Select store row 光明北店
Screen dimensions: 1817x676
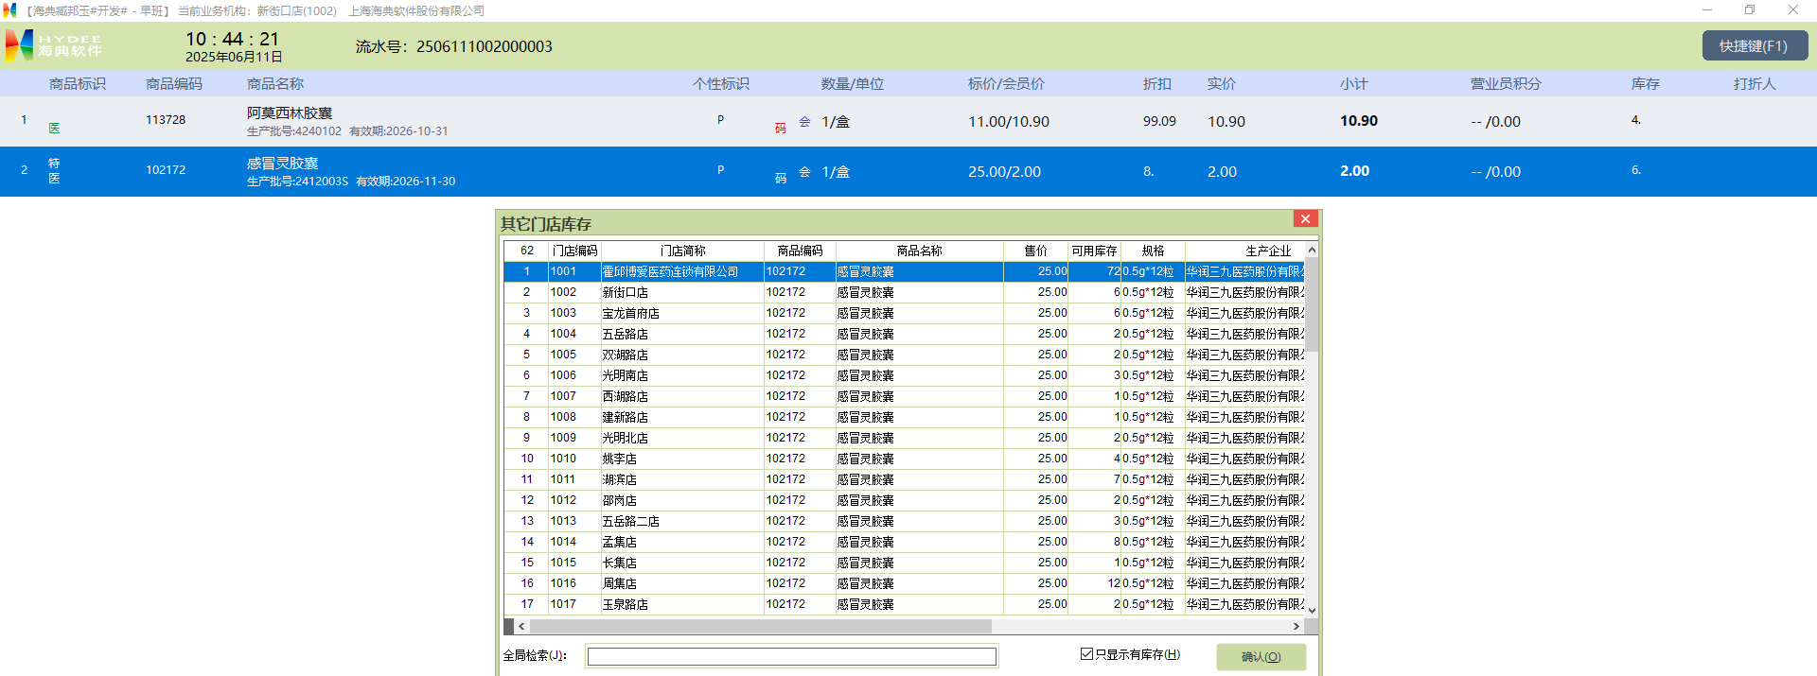click(x=905, y=438)
